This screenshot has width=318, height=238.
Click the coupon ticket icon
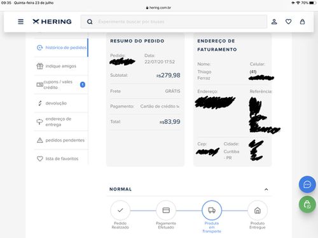(x=39, y=84)
